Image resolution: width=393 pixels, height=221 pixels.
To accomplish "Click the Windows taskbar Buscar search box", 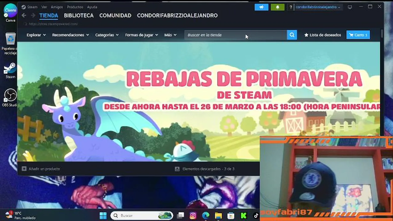I will click(141, 215).
